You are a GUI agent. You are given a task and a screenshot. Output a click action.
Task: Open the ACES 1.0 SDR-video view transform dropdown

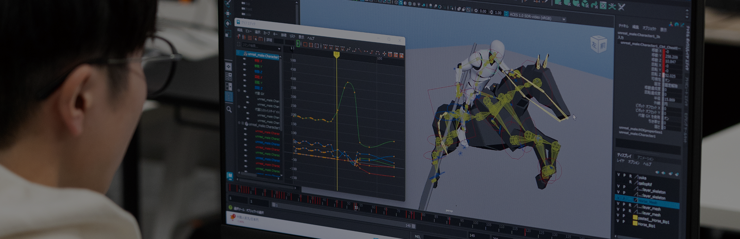click(x=564, y=19)
